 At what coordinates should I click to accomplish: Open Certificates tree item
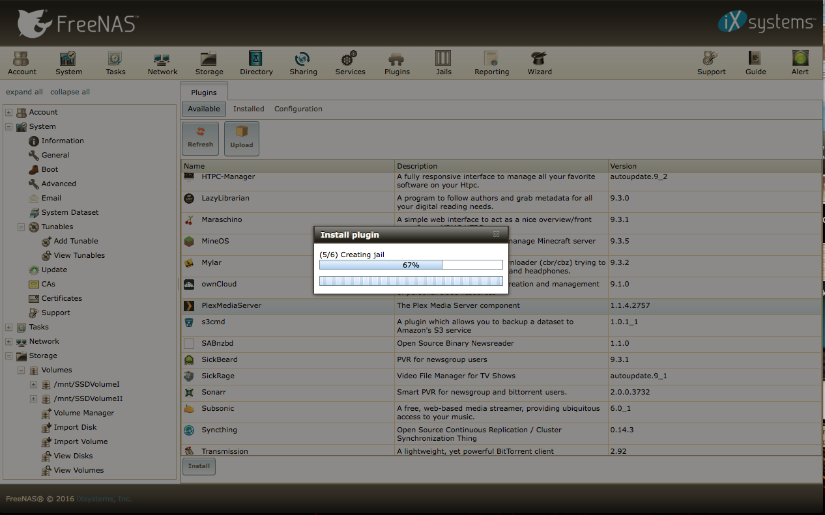tap(62, 298)
